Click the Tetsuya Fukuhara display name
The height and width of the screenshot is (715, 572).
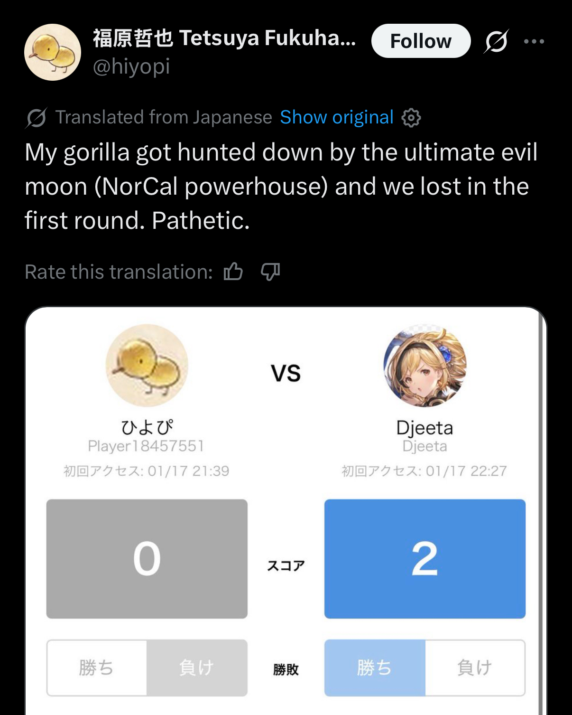[x=224, y=38]
